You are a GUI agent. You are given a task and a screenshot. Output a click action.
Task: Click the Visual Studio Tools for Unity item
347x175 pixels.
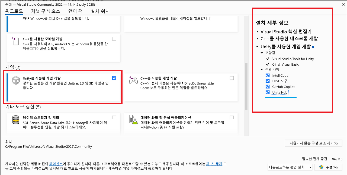pos(293,59)
